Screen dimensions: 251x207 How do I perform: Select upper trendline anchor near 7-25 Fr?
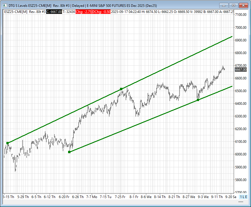pos(121,89)
